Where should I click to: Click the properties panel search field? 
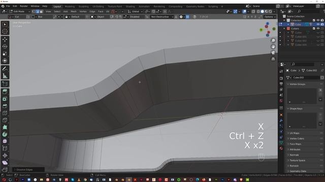303,64
